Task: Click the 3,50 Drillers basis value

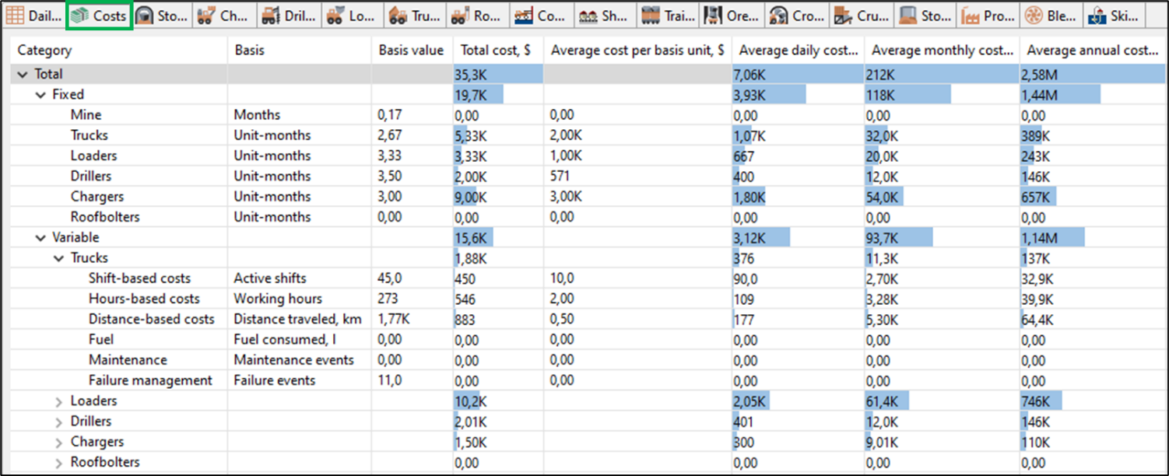Action: point(412,177)
